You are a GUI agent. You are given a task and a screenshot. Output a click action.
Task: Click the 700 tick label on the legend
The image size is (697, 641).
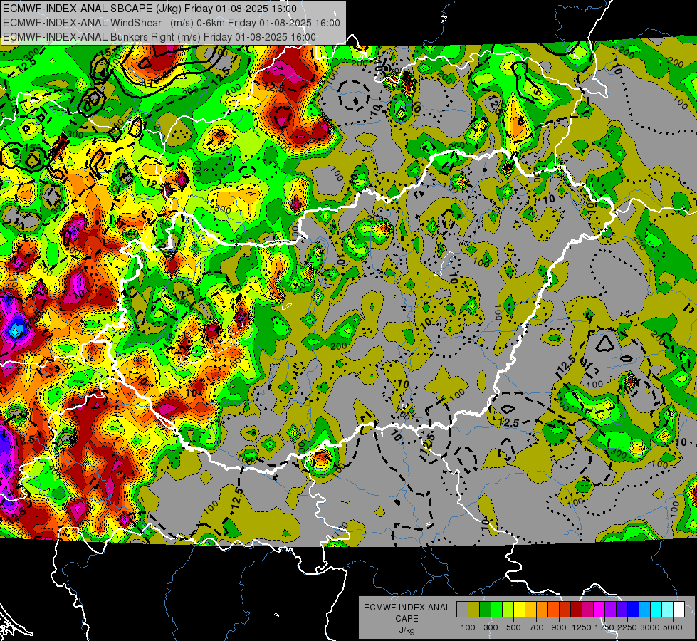click(x=537, y=627)
